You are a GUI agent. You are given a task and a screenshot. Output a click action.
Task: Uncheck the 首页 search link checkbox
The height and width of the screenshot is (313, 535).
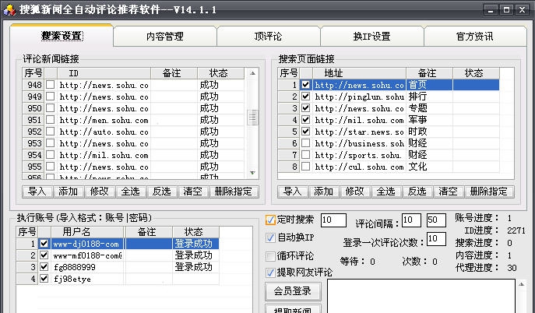(x=306, y=85)
